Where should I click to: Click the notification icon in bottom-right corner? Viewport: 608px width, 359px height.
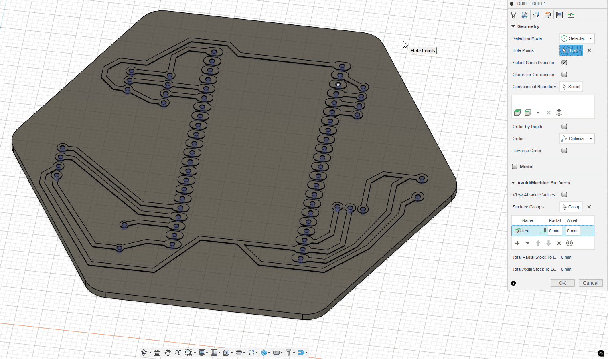601,353
